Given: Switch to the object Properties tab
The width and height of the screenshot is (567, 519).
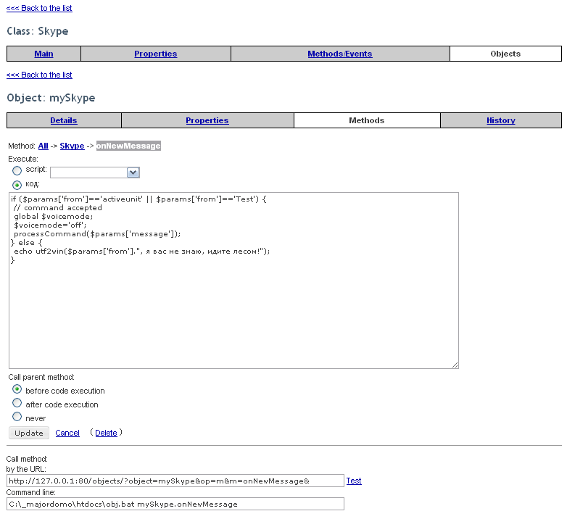Looking at the screenshot, I should coord(207,120).
